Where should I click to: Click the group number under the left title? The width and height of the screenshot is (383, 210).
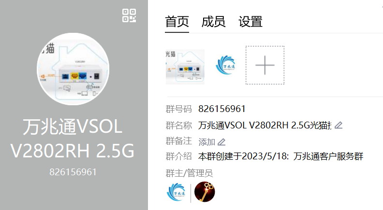(x=73, y=172)
